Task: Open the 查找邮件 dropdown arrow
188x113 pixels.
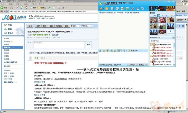Action: coord(186,20)
